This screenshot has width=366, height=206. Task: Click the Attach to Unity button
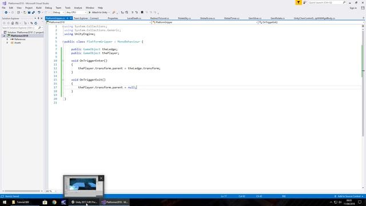99,13
